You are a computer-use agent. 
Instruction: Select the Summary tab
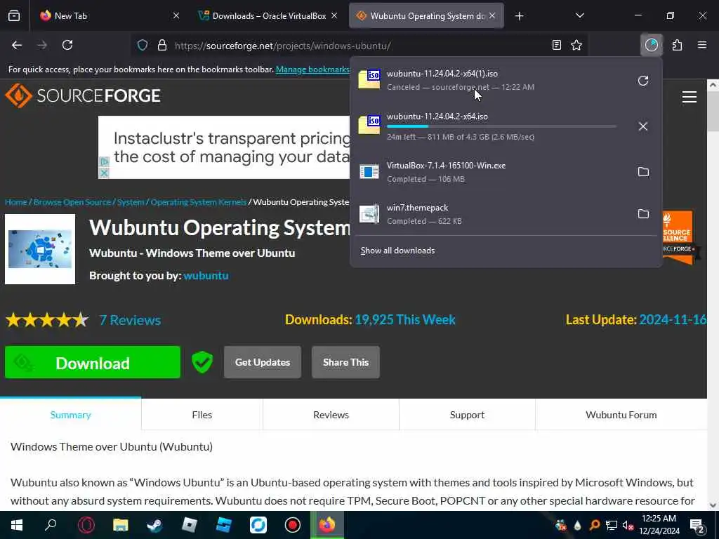[x=71, y=414]
